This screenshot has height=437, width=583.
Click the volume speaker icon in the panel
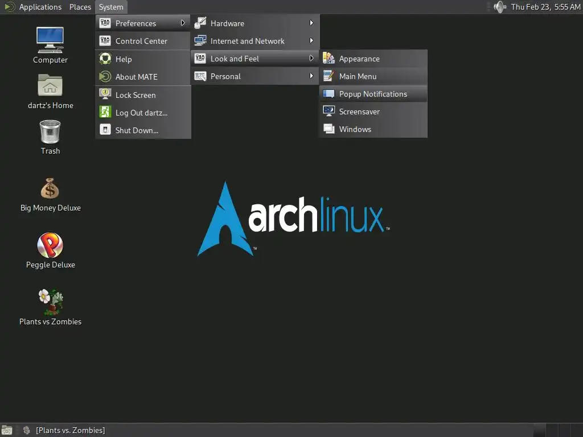[x=500, y=7]
